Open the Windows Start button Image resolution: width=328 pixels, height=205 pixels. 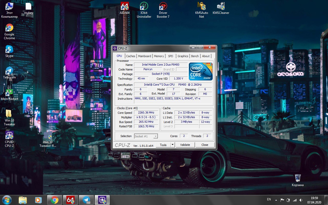7,200
